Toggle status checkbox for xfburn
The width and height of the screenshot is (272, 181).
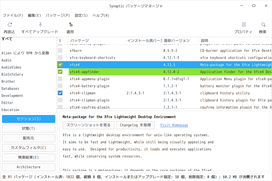coord(60,50)
